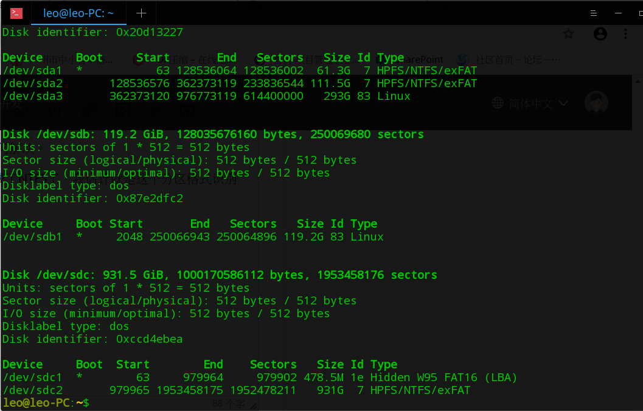Open the 社区首页 - 论坛 bookmark
The image size is (643, 411).
[517, 59]
